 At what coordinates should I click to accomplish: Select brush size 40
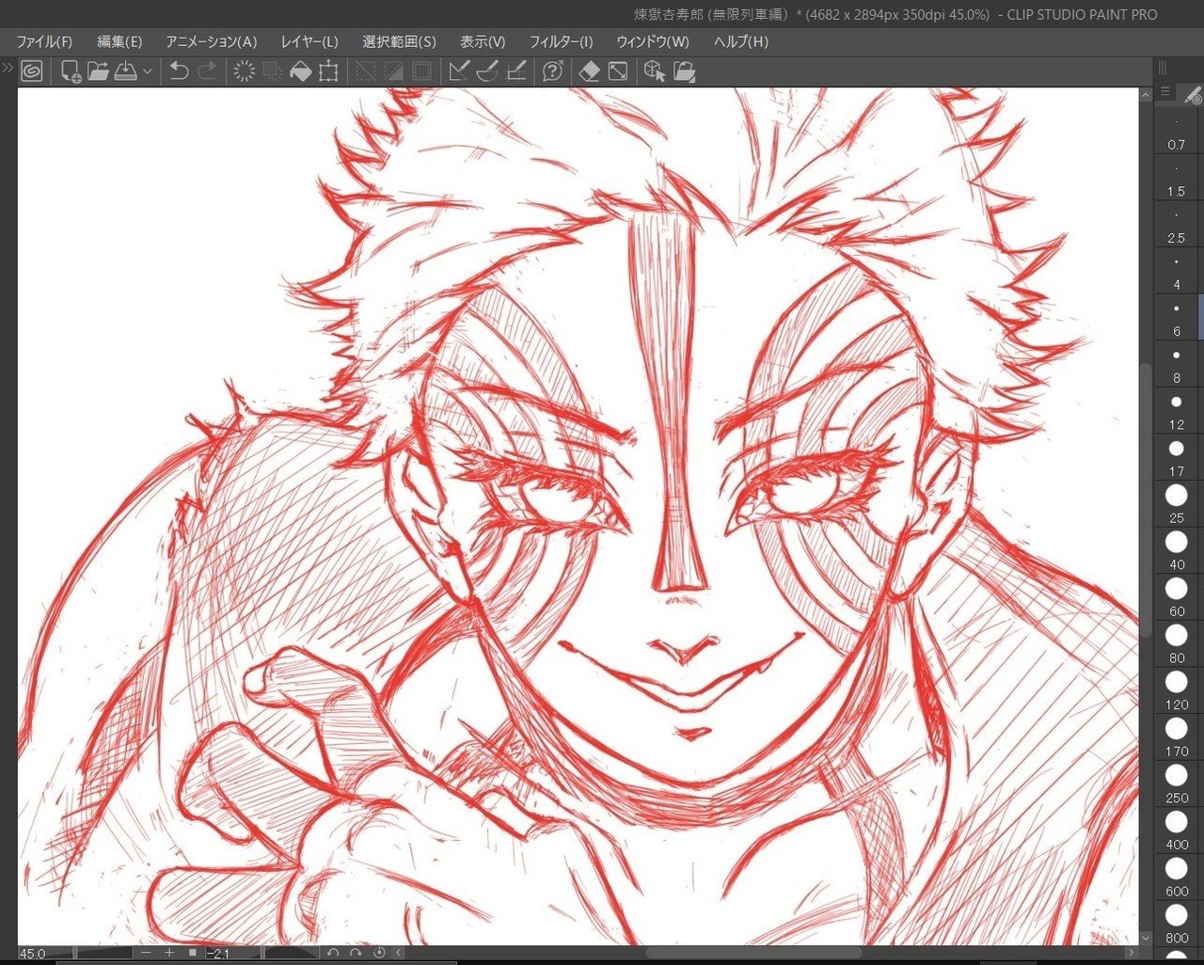pos(1177,551)
